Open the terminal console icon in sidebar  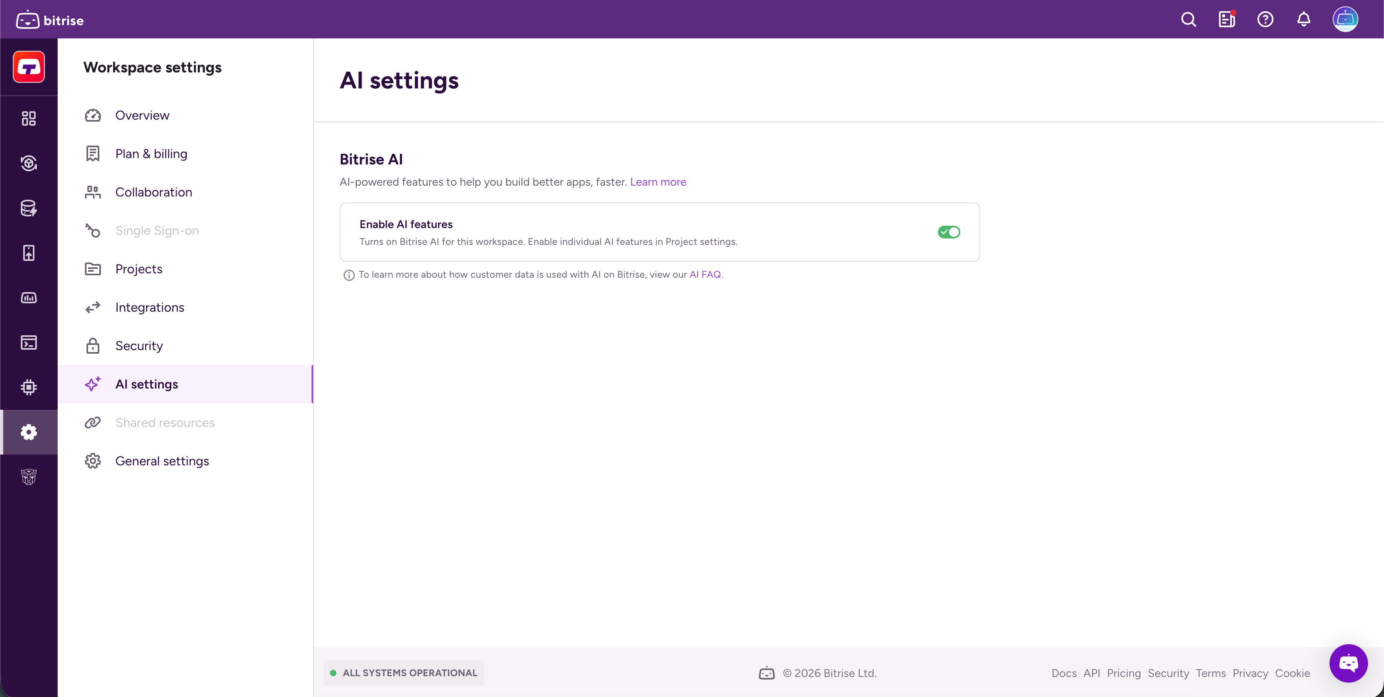(x=29, y=342)
